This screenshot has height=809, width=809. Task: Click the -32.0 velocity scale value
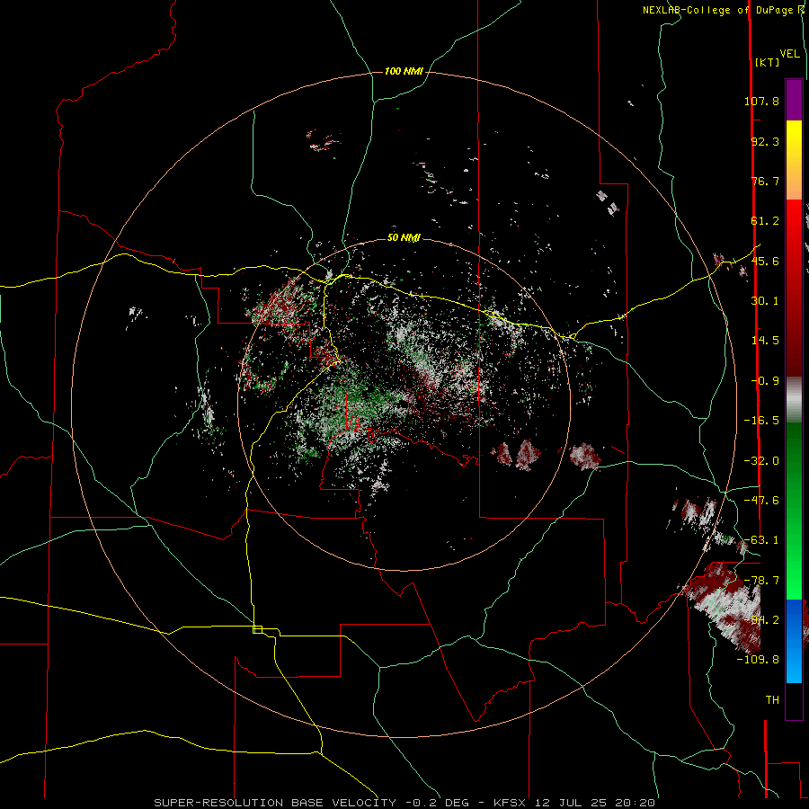pyautogui.click(x=761, y=461)
